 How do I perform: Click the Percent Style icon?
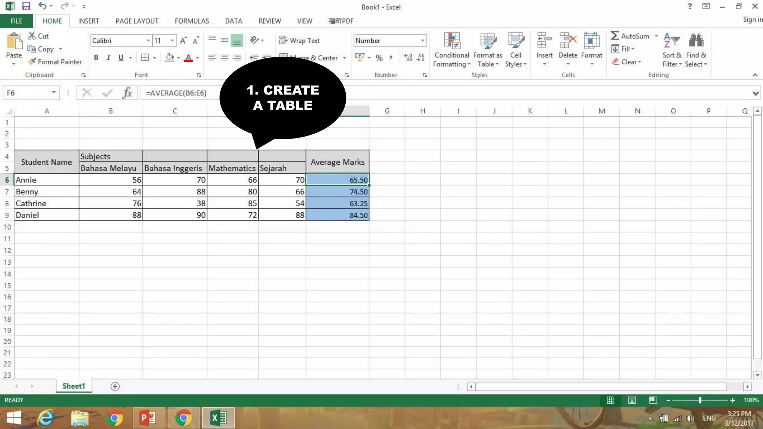point(379,58)
